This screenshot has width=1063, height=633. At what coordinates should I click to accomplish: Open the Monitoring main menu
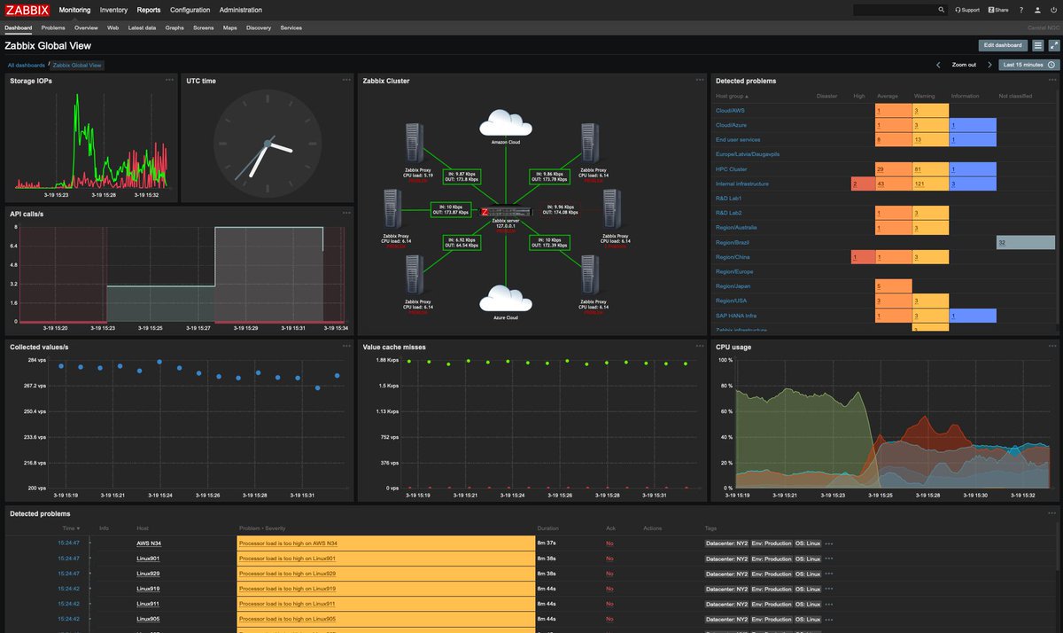[x=75, y=10]
